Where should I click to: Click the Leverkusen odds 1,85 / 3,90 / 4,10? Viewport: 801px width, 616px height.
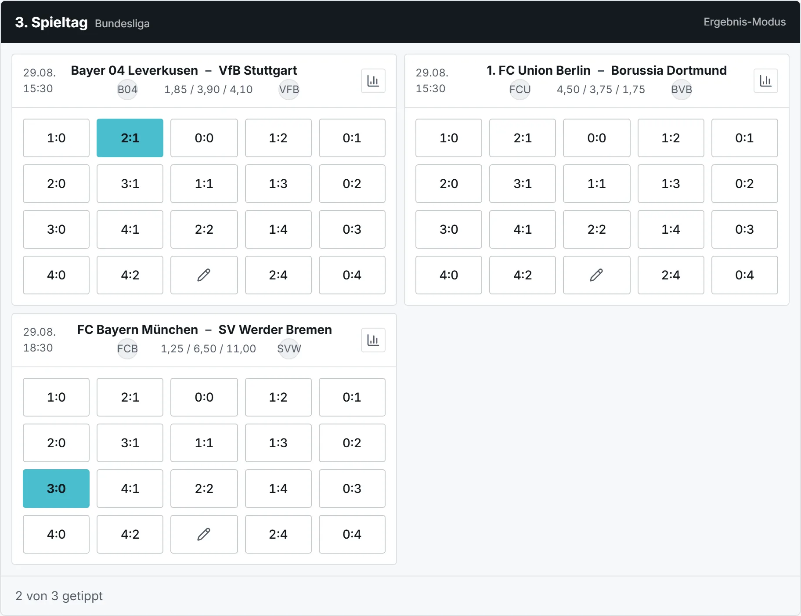(x=208, y=90)
